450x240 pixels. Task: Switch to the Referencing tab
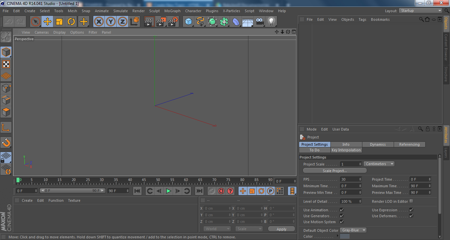[x=409, y=144]
